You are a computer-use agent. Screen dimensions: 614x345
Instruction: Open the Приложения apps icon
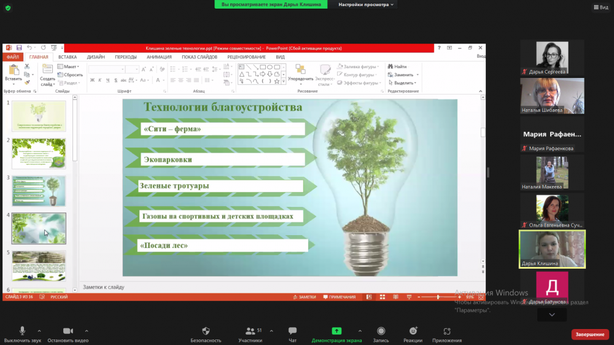[446, 331]
